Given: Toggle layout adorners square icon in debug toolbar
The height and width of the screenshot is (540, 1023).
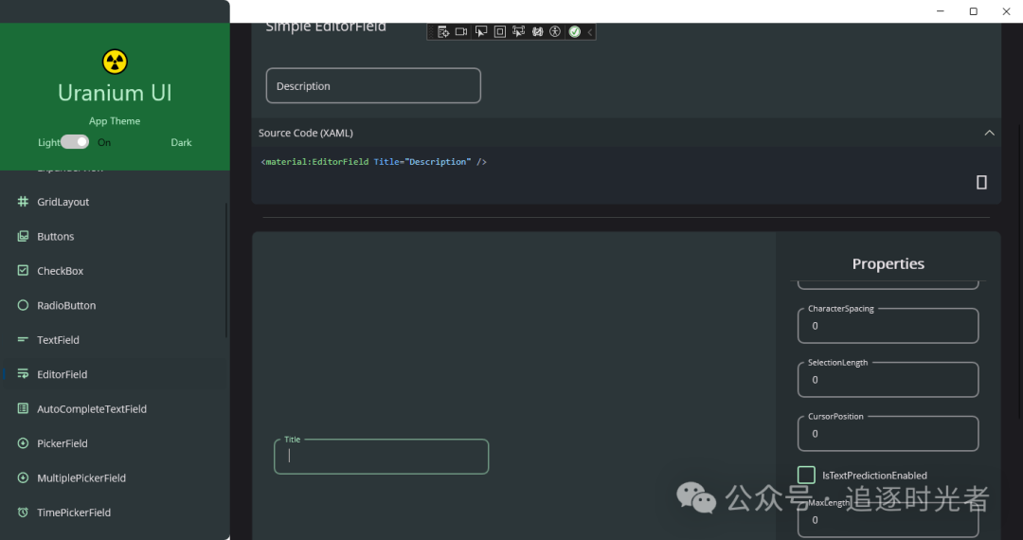Looking at the screenshot, I should pos(500,32).
